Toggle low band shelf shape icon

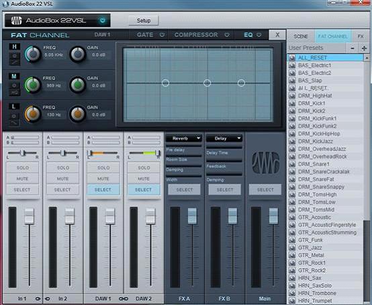(14, 122)
